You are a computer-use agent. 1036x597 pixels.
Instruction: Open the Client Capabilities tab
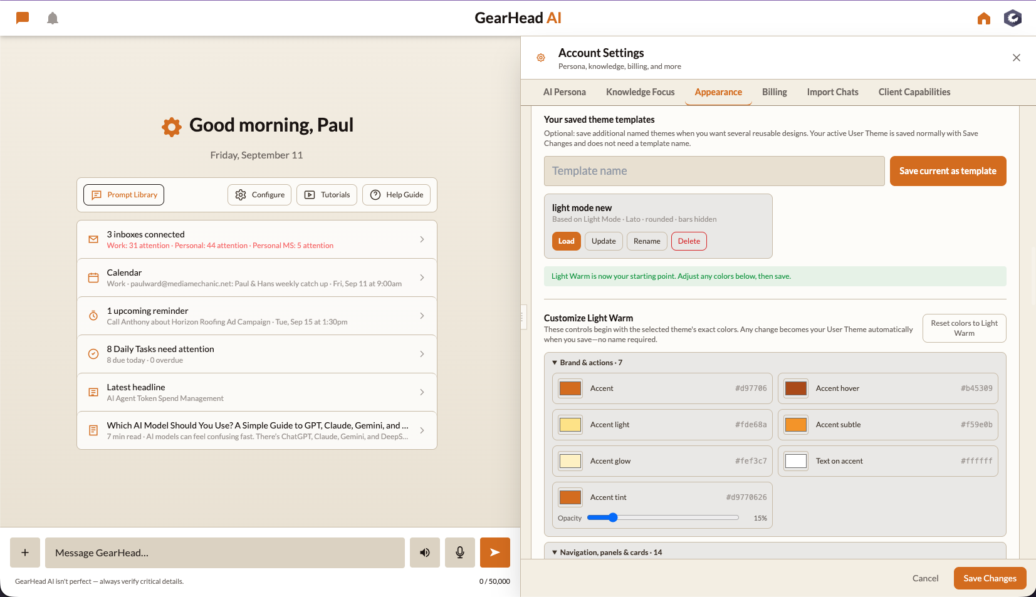(x=914, y=92)
